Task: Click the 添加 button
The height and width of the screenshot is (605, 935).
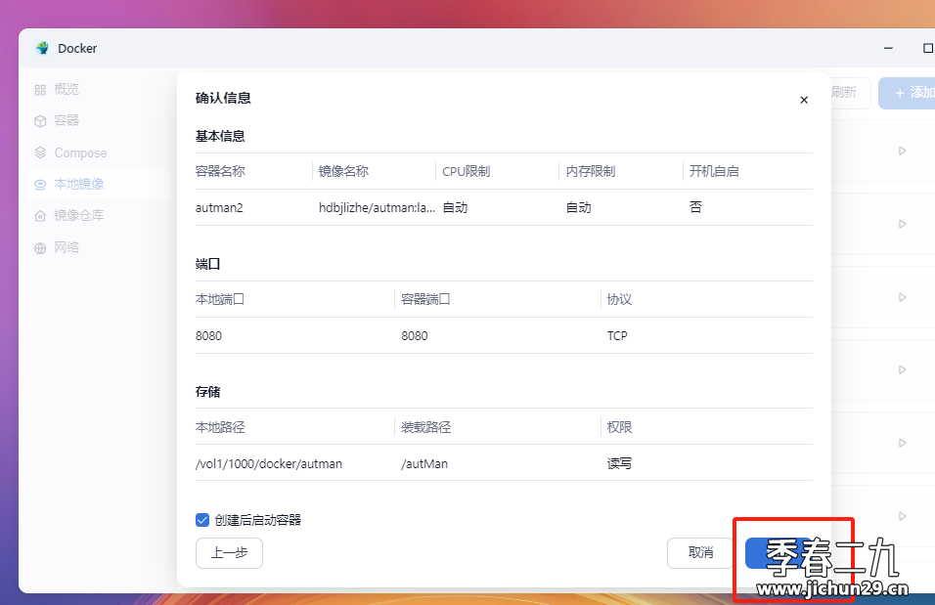Action: pyautogui.click(x=907, y=93)
